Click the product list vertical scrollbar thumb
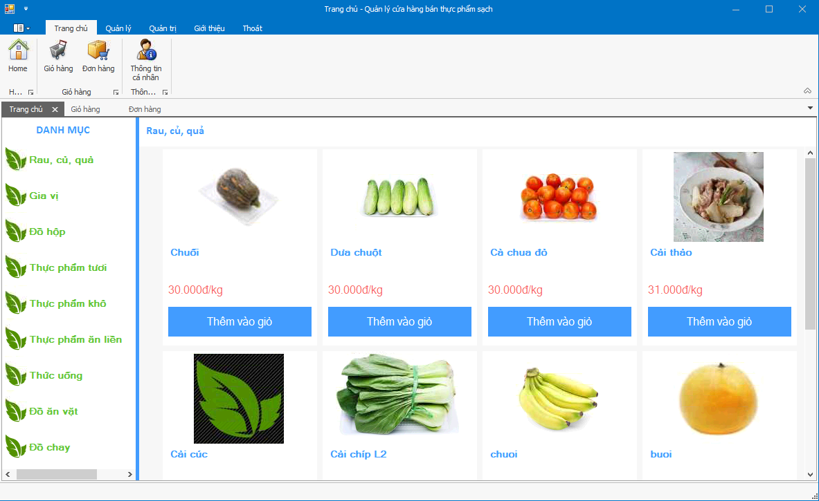This screenshot has height=501, width=819. [x=810, y=244]
